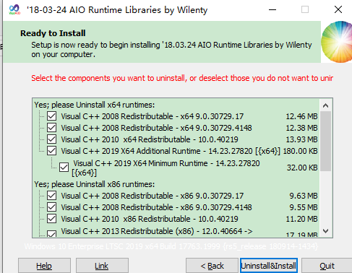Click the 'Ready to Install' heading

(53, 33)
